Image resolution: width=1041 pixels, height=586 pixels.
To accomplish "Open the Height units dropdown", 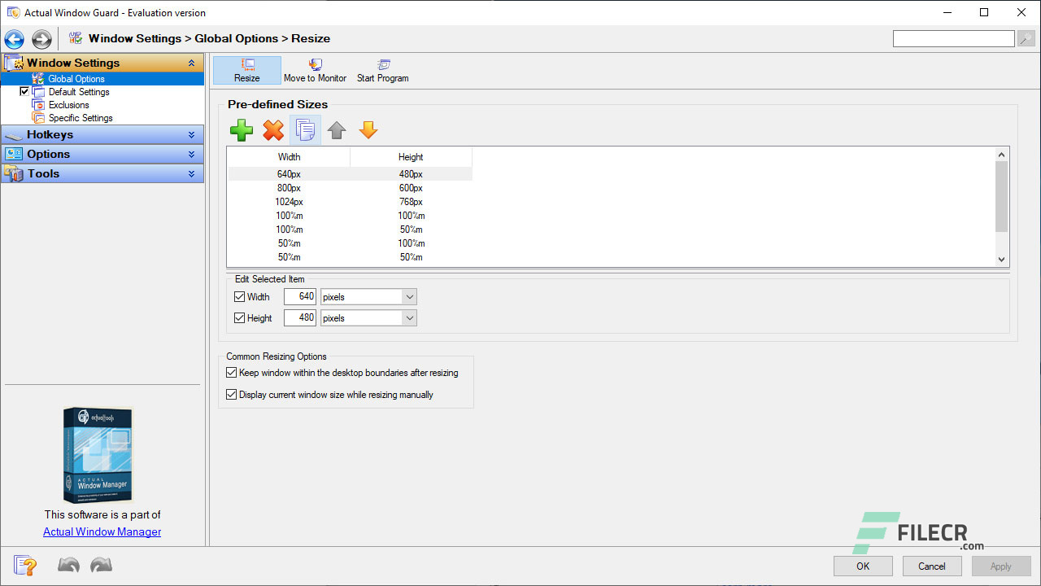I will [368, 318].
